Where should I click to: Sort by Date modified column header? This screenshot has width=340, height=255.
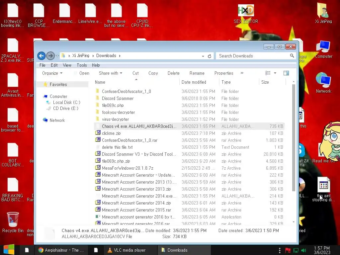(199, 82)
